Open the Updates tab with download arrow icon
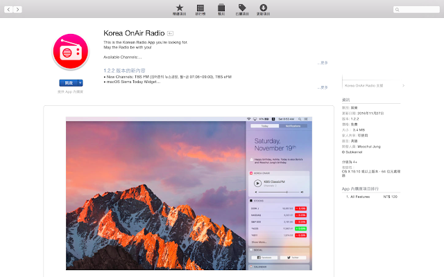This screenshot has height=277, width=444. point(264,10)
